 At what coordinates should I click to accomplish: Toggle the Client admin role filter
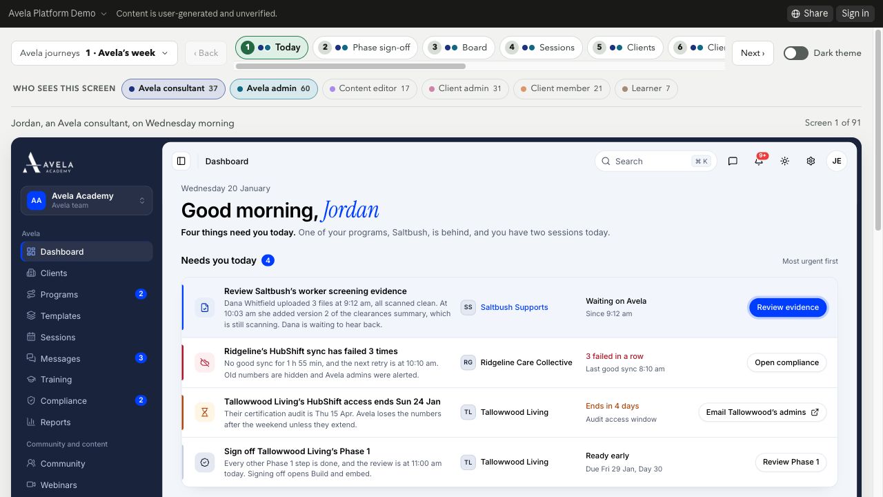[x=465, y=88]
